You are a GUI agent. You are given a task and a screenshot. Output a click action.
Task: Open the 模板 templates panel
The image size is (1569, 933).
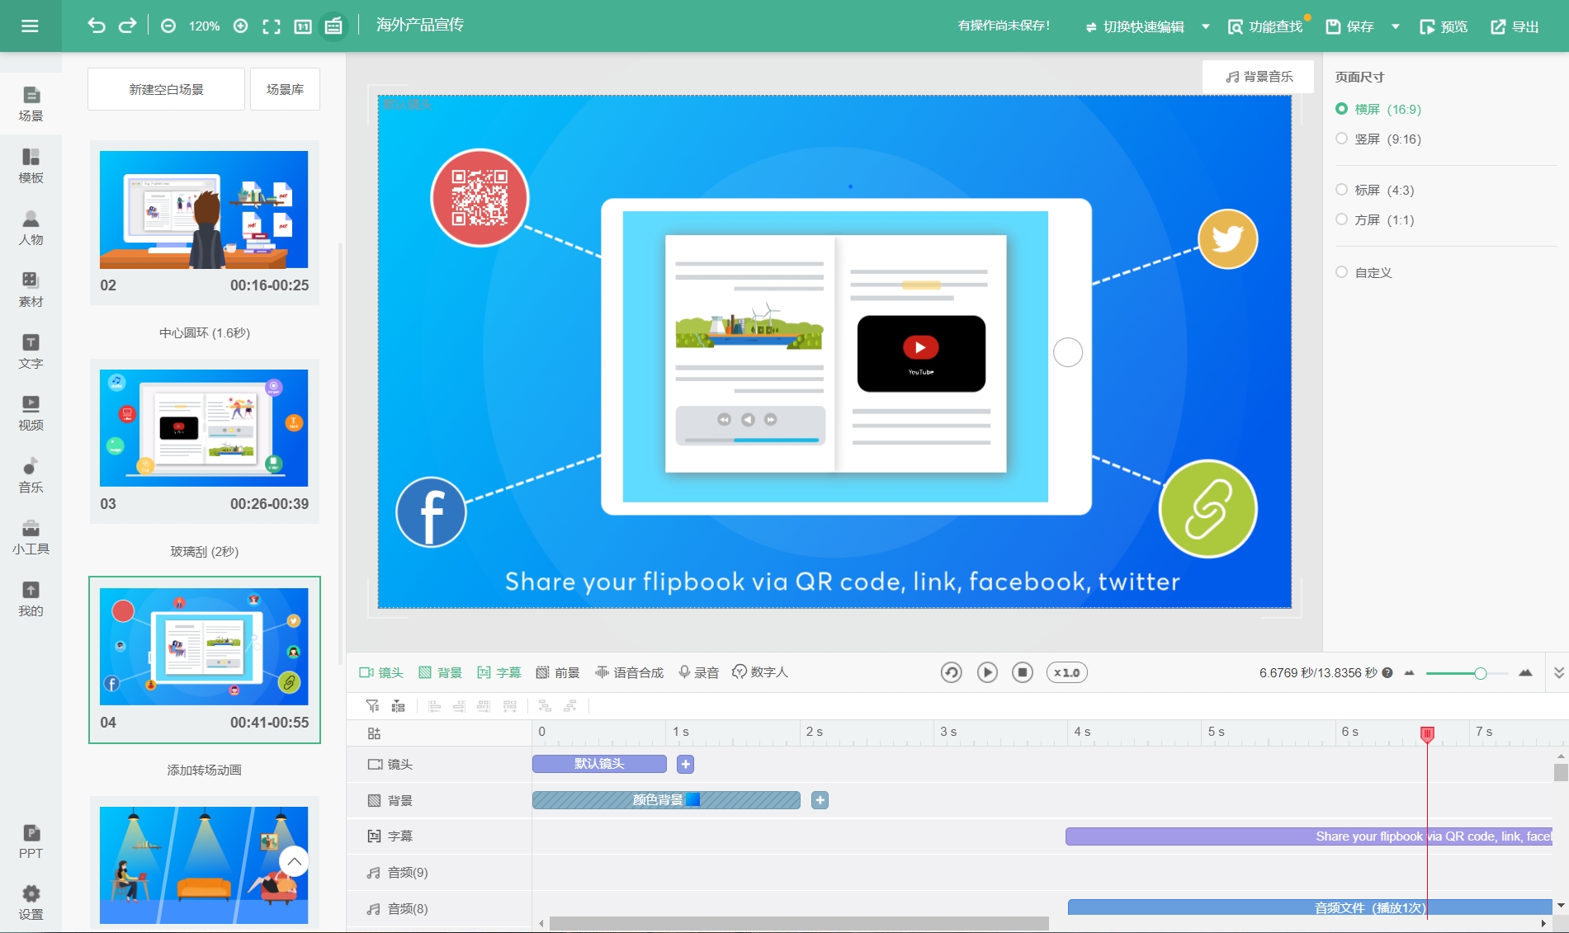[31, 167]
